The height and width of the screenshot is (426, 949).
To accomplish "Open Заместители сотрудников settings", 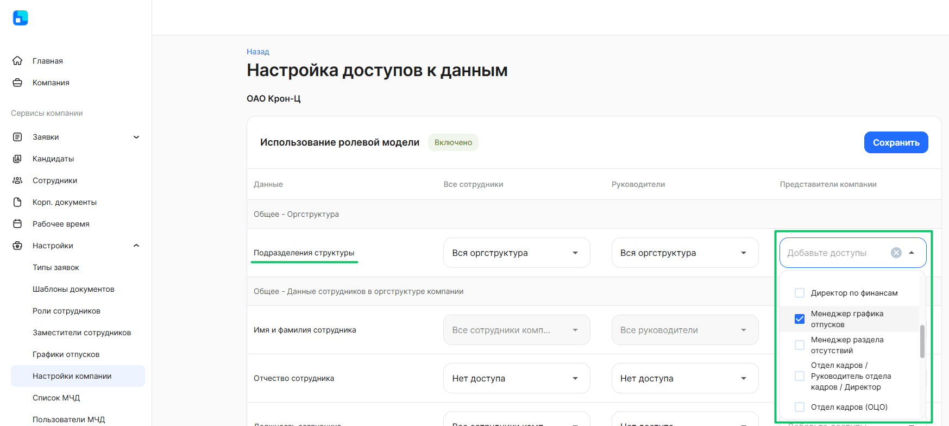I will [x=81, y=333].
